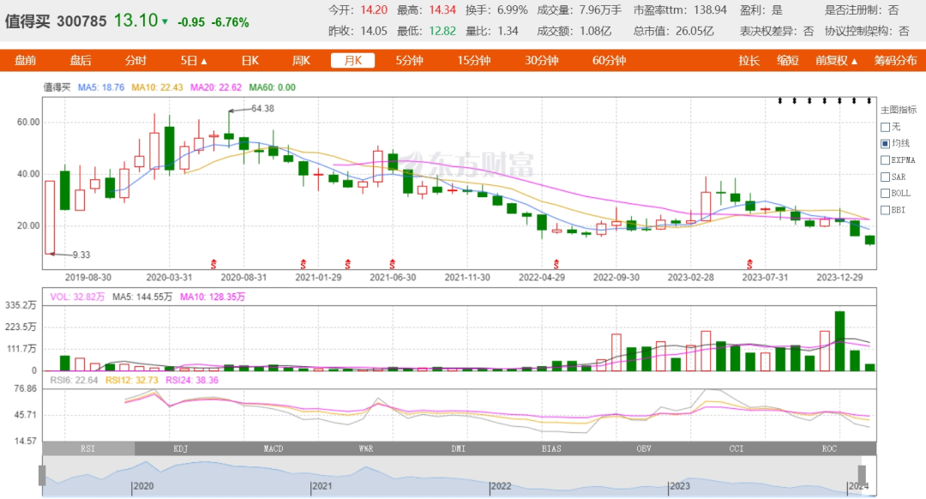Expand the 前复权 adjustment dropdown

coord(837,61)
